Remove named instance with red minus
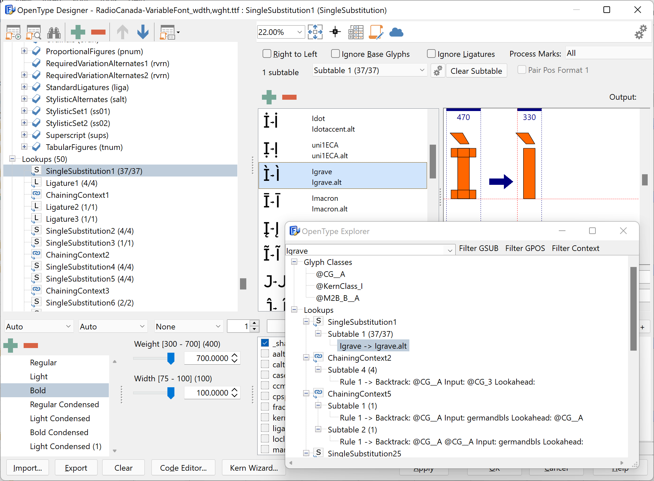 tap(31, 345)
